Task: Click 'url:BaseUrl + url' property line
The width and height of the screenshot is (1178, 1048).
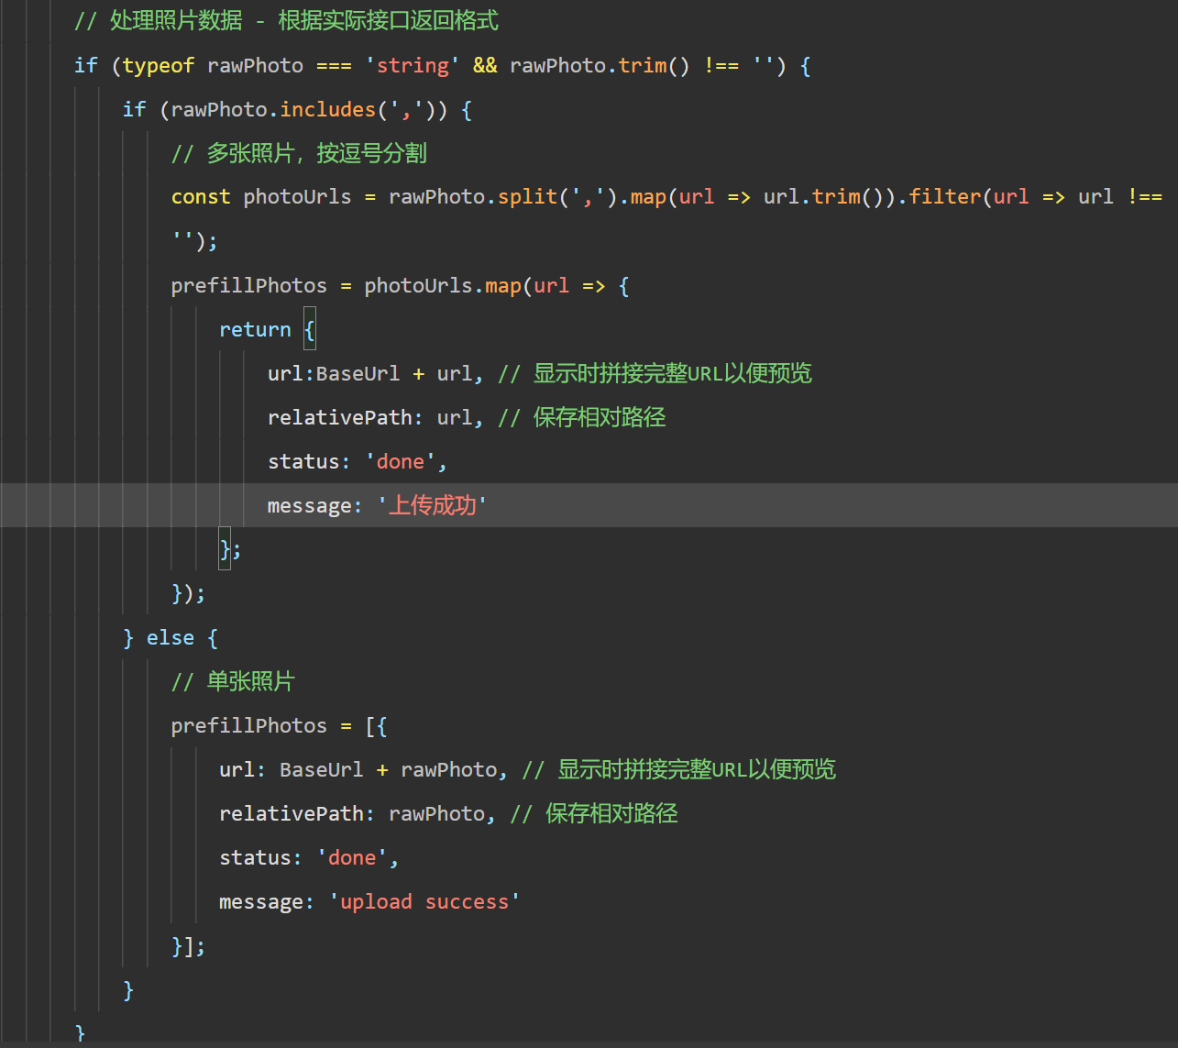Action: tap(374, 373)
